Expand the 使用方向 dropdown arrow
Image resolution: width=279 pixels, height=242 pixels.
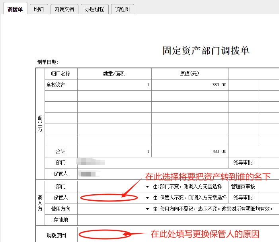(x=147, y=209)
